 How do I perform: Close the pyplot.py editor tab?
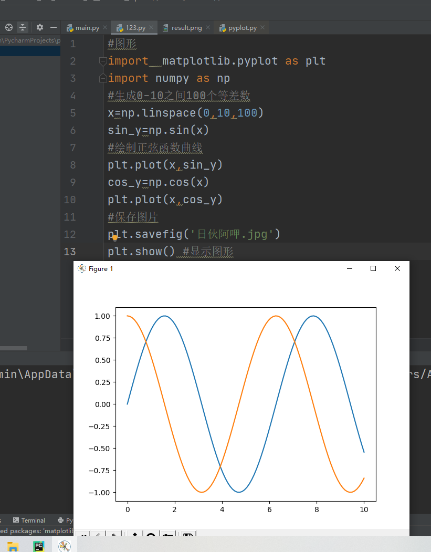pos(262,27)
